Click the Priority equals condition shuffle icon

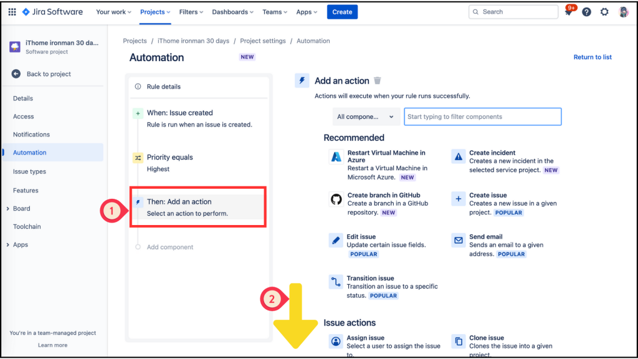[x=138, y=158]
